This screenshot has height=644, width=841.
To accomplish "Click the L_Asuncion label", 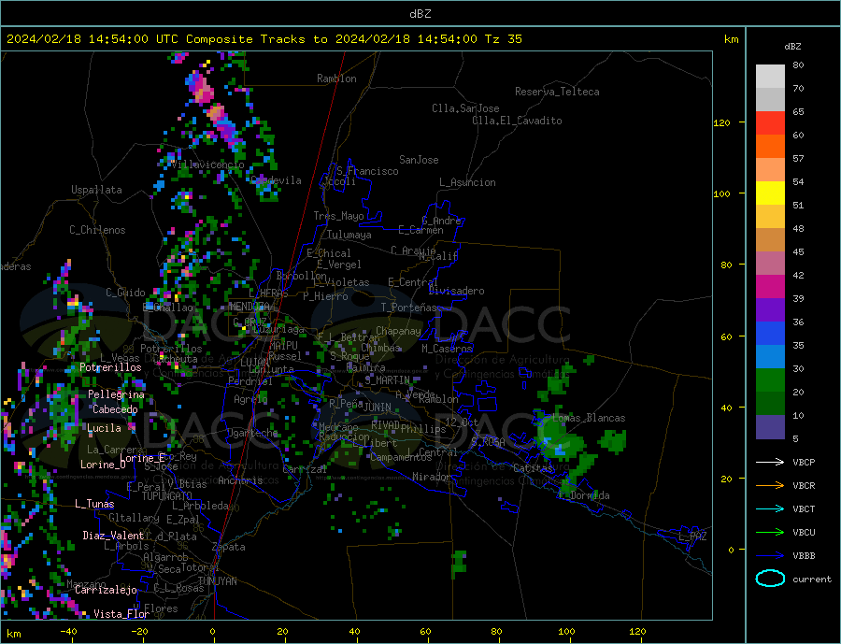I will pyautogui.click(x=467, y=182).
